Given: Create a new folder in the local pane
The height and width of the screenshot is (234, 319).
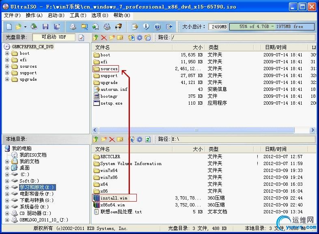Looking at the screenshot, I should 104,139.
